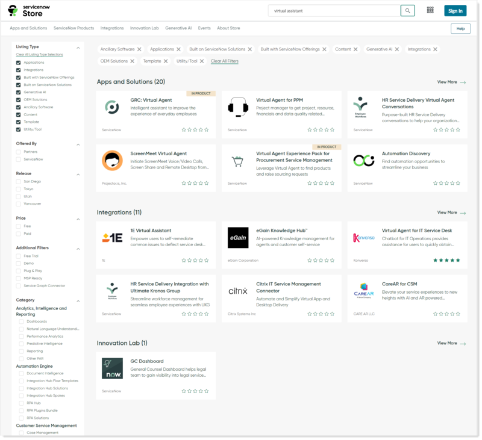Click Clear All Filters link
The height and width of the screenshot is (440, 482).
coord(225,61)
